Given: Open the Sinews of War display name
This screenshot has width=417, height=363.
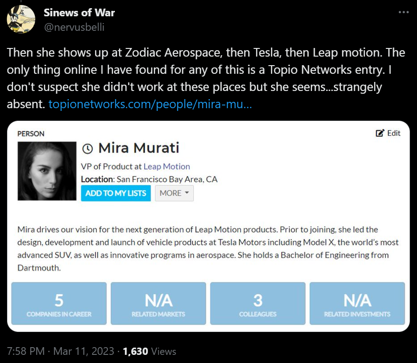Looking at the screenshot, I should click(x=79, y=13).
